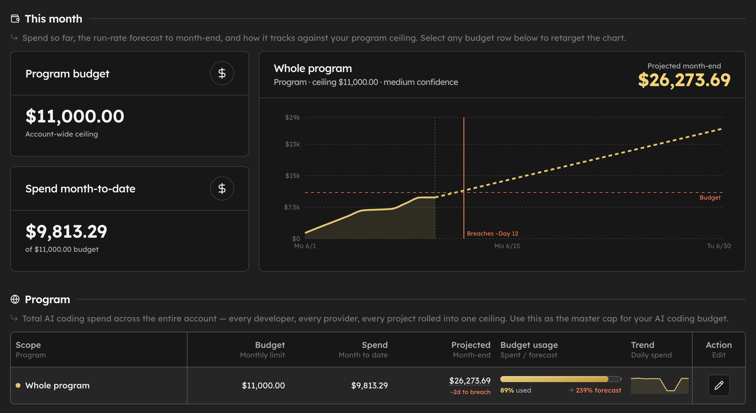Click the Mo 6/15 axis label

tap(507, 246)
